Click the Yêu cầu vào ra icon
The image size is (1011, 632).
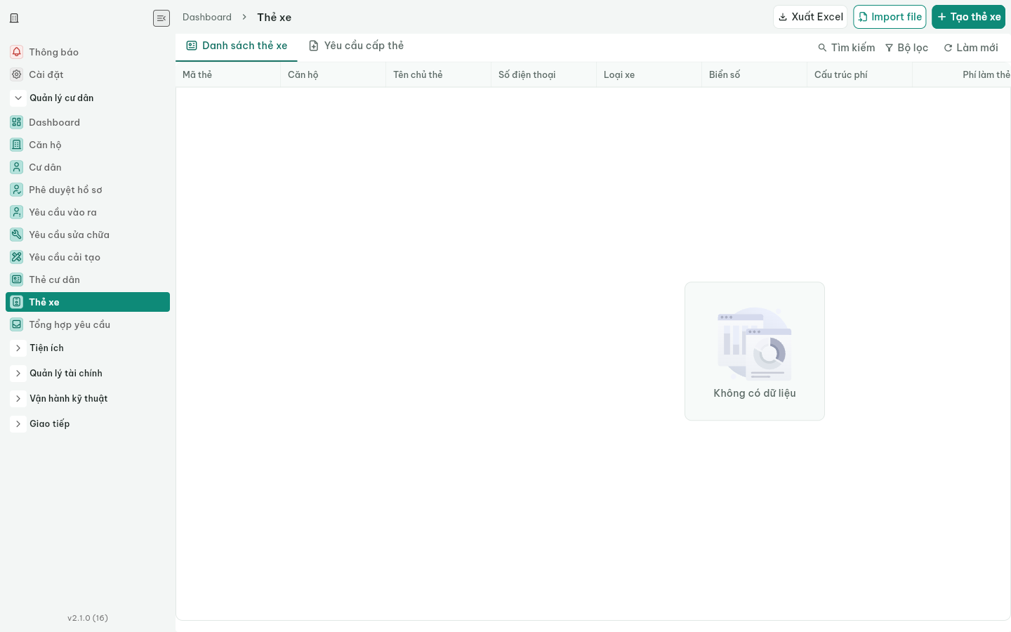click(17, 212)
